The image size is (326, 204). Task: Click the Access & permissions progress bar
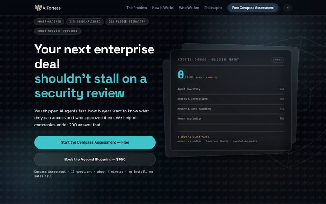(x=231, y=104)
